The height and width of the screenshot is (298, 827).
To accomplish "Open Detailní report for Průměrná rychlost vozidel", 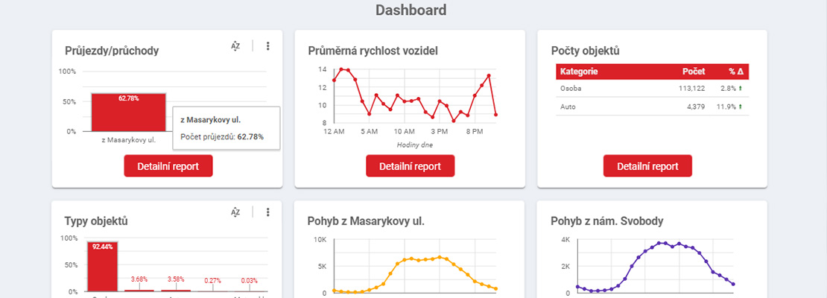I will click(x=410, y=166).
